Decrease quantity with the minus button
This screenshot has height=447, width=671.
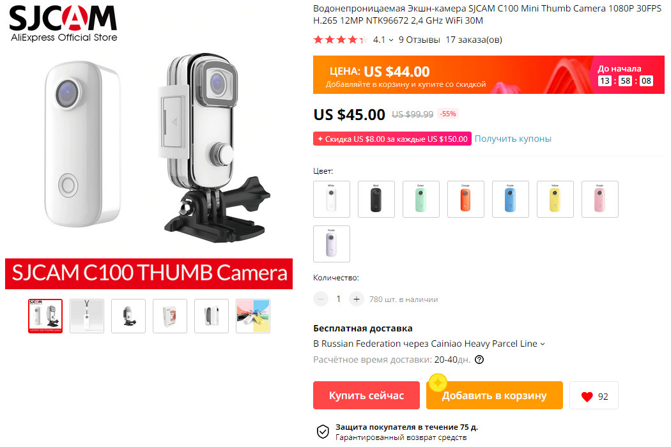tap(321, 299)
